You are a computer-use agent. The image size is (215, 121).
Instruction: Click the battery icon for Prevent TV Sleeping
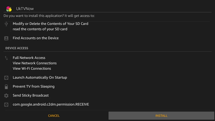click(6, 87)
